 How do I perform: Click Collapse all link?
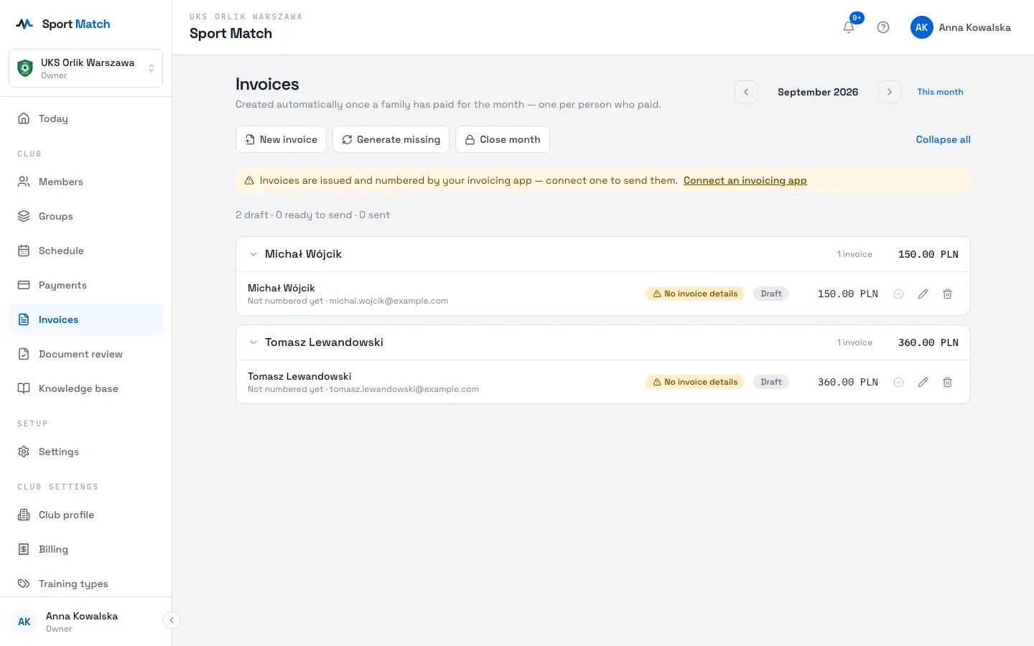(x=943, y=139)
